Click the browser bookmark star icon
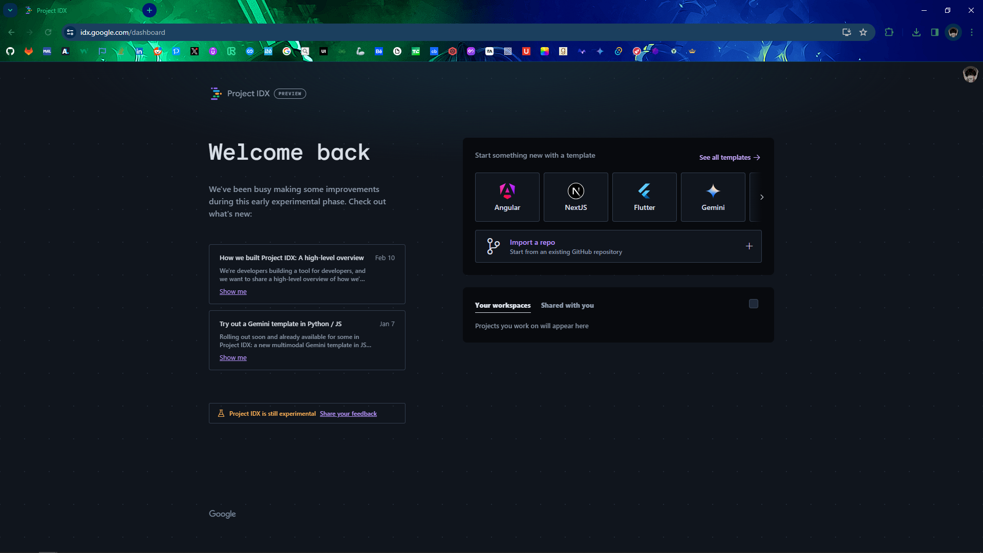Screen dimensions: 983x553 (863, 32)
